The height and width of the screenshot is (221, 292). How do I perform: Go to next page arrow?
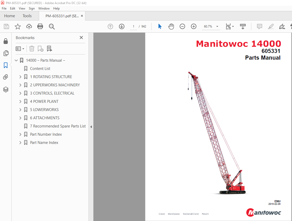122,26
